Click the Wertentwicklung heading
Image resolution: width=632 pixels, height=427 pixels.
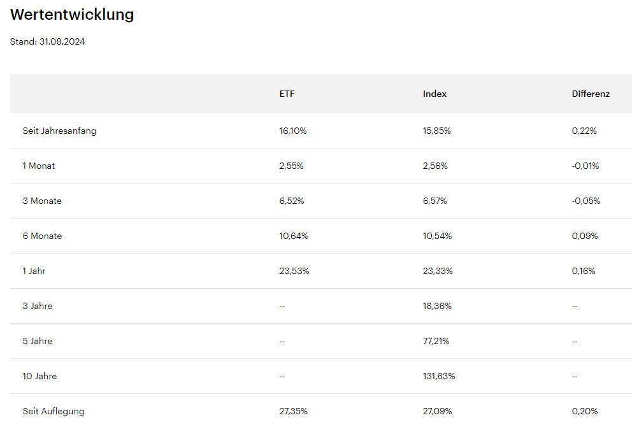(72, 15)
